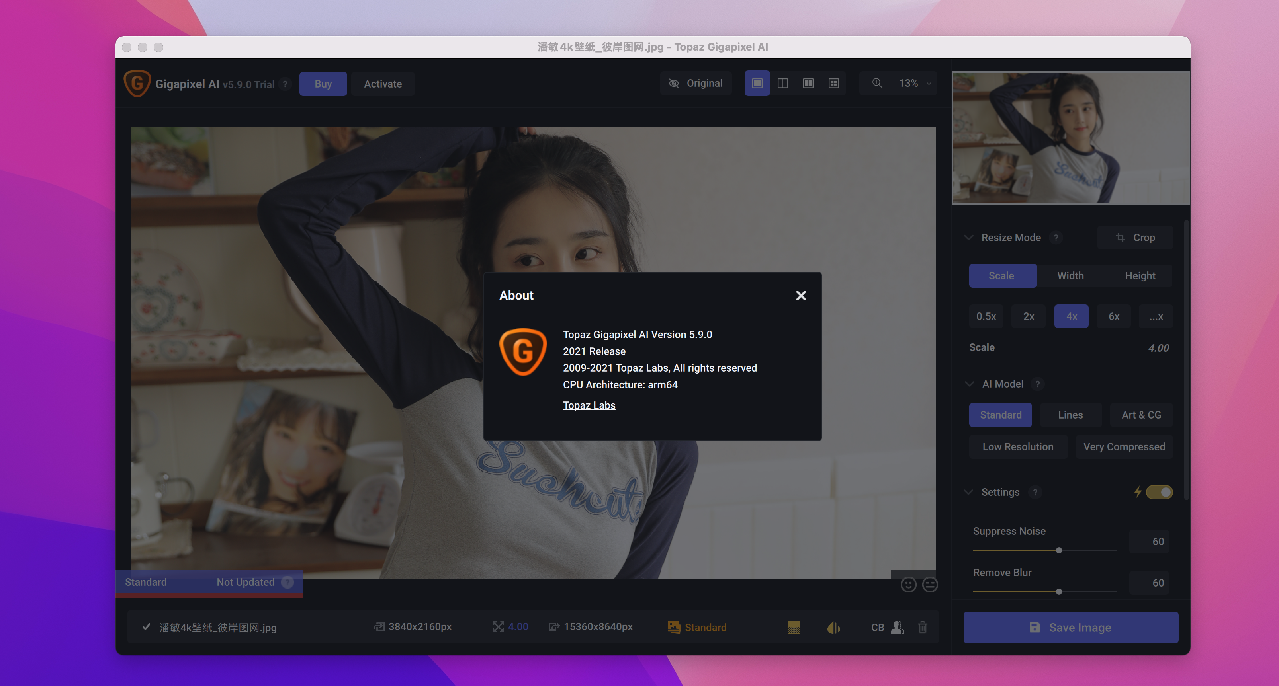1279x686 pixels.
Task: Open the Topaz Labs link
Action: pyautogui.click(x=589, y=405)
